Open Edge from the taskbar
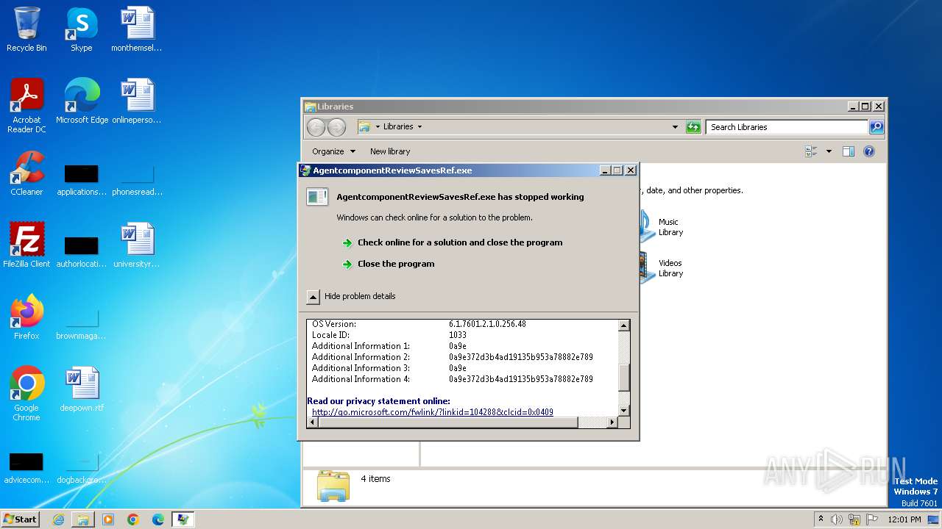The width and height of the screenshot is (942, 529). pos(158,519)
